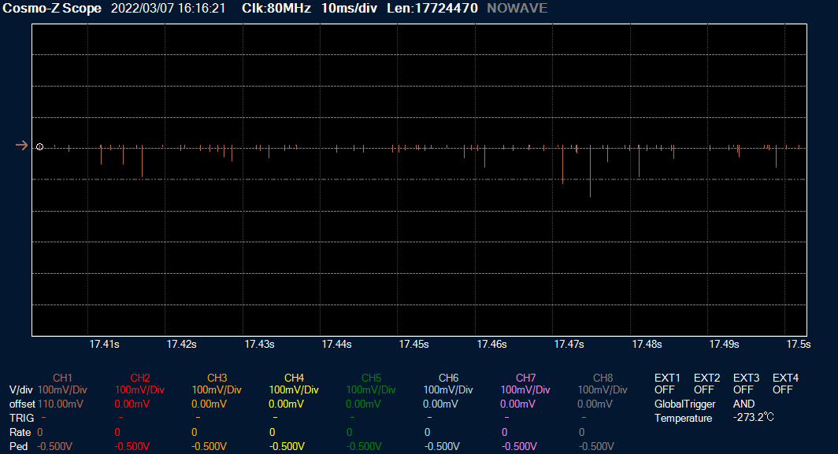Screen dimensions: 838x454
Task: Change GlobalTrigger AND mode
Action: (743, 404)
